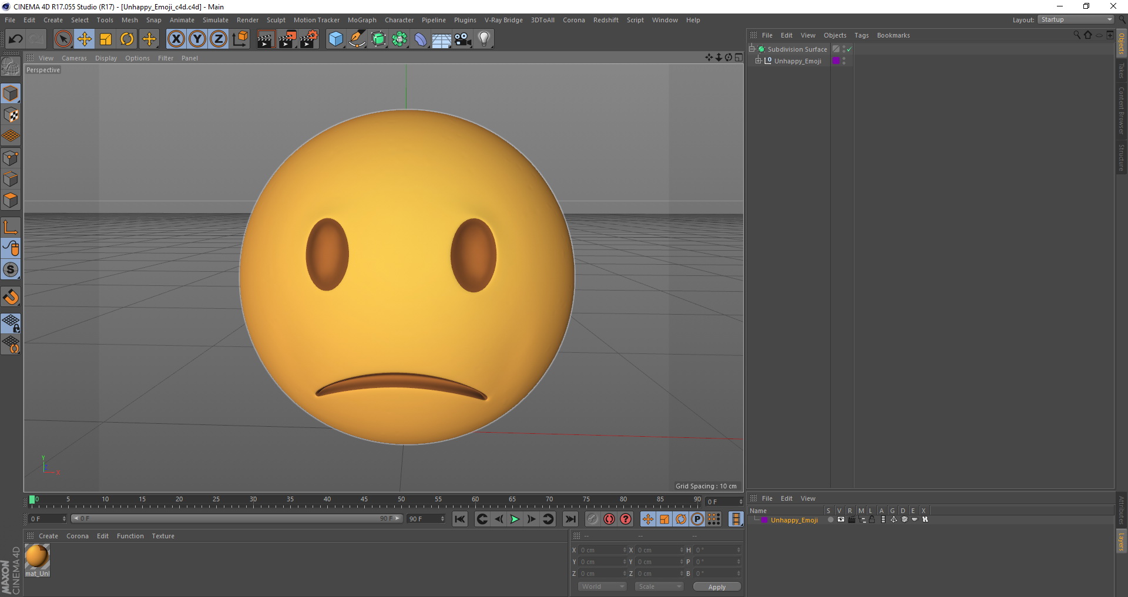Open viewport Display menu
1128x597 pixels.
(106, 58)
